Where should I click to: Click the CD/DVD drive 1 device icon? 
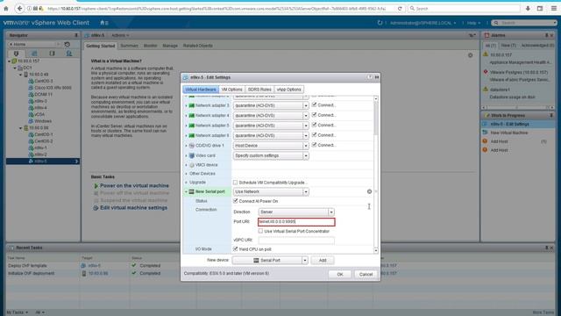192,146
